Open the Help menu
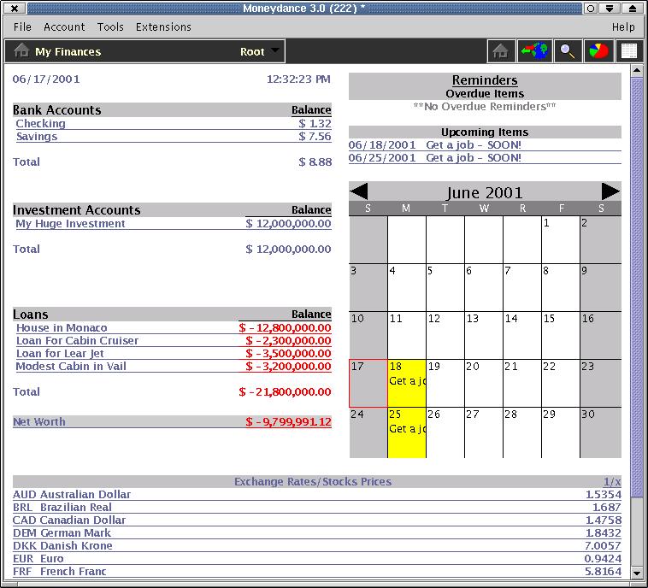 pyautogui.click(x=623, y=26)
